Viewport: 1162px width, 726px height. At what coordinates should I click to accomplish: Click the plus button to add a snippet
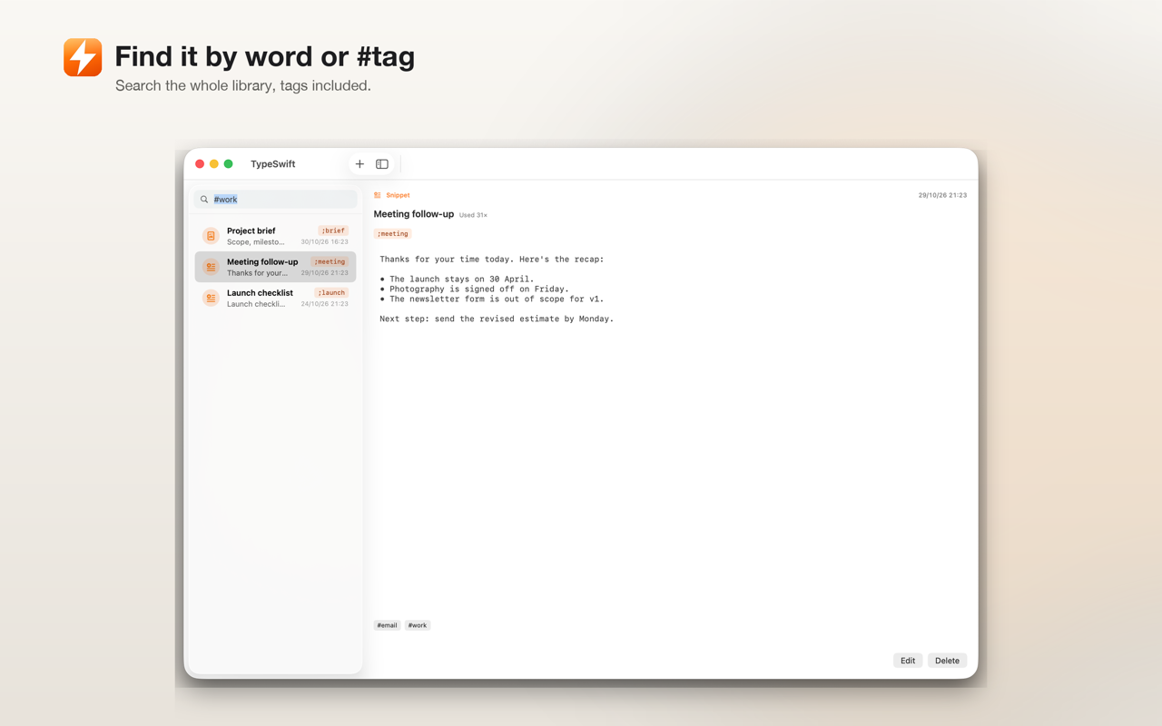coord(359,164)
